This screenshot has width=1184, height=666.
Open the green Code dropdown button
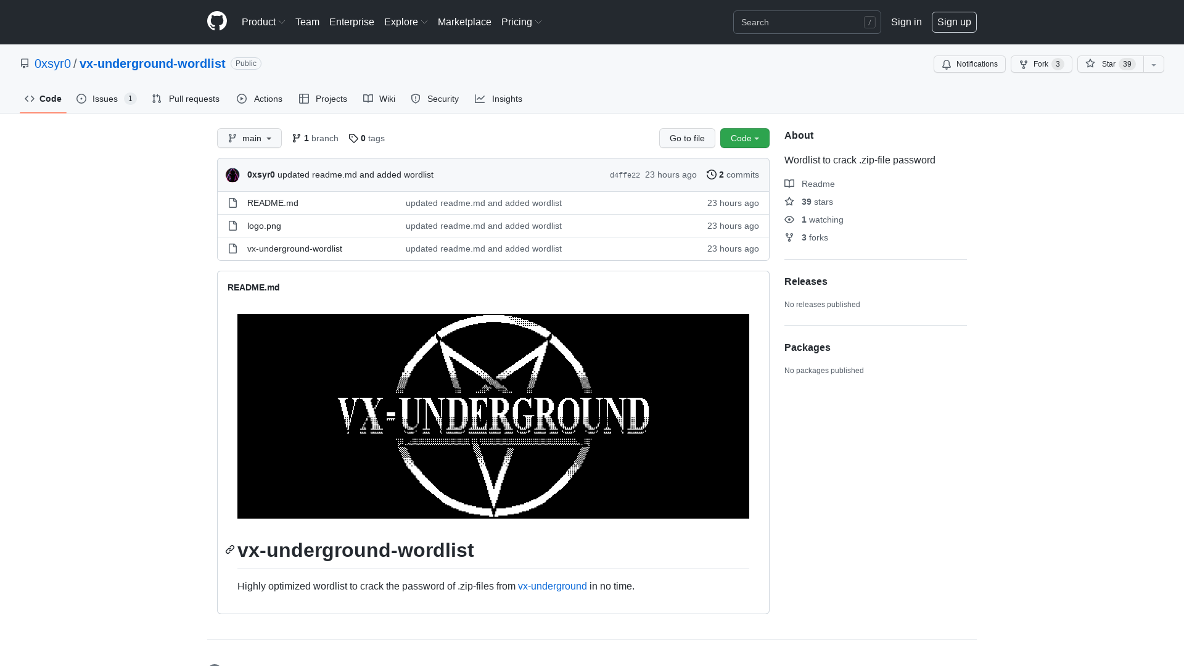pyautogui.click(x=744, y=138)
